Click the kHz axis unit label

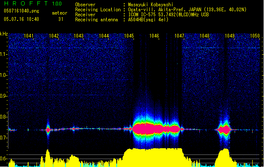point(4,34)
